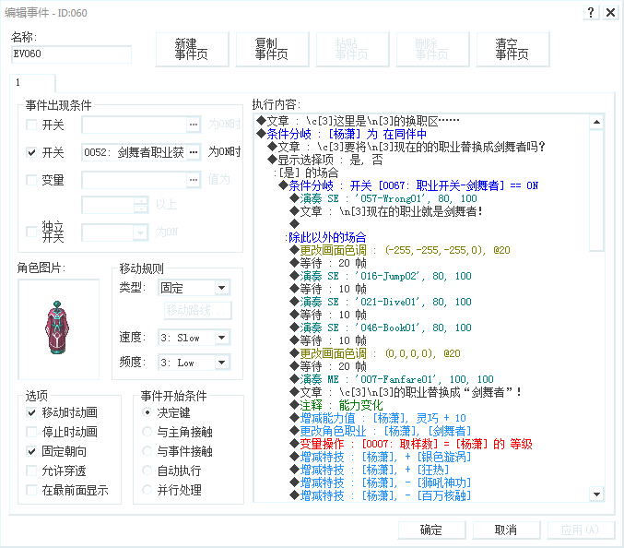Click the 粘贴事件页 button
Image resolution: width=624 pixels, height=548 pixels.
pos(352,50)
